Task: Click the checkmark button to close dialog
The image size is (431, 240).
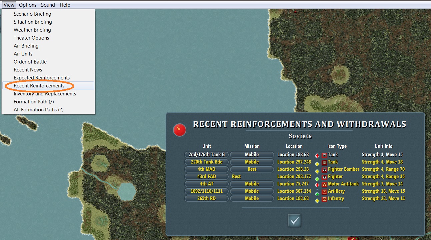Action: tap(294, 221)
